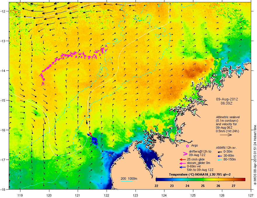Click the magenta slocum_glider legend arrow
The image size is (257, 198).
point(183,163)
